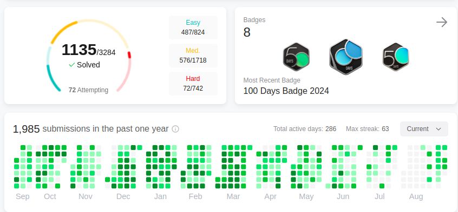Viewport: 458px width, 212px height.
Task: Click the 72 Attempting label
Action: (88, 90)
